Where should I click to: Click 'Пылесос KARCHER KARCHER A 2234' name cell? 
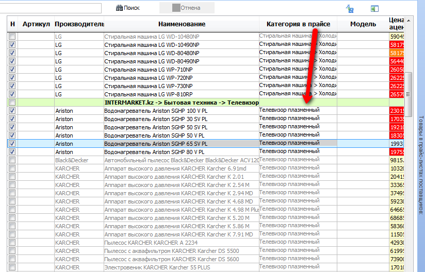click(182, 243)
